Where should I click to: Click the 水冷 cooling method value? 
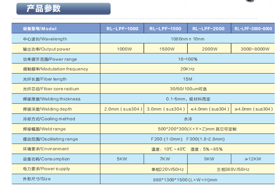(187, 119)
